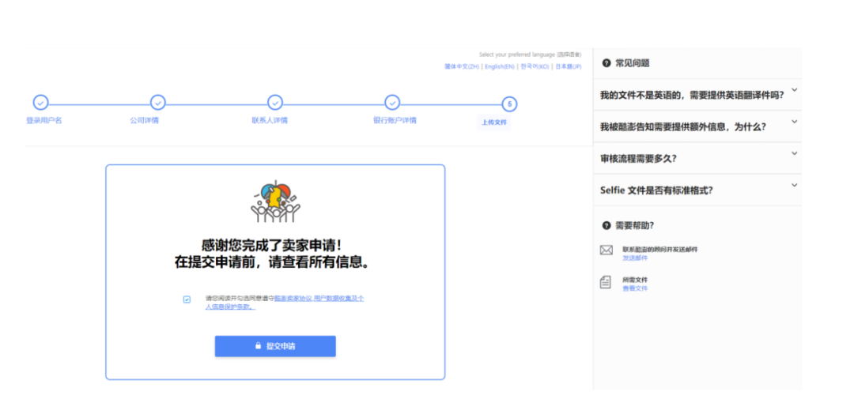Click the document icon next to 所需文件

606,282
